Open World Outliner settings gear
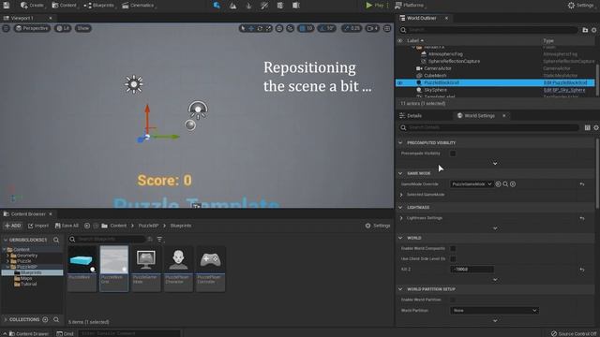The width and height of the screenshot is (600, 337). point(593,30)
